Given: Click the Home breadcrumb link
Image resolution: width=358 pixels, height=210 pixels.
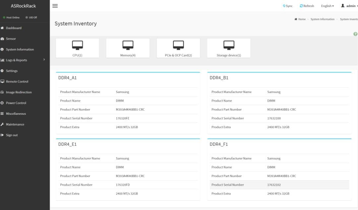Looking at the screenshot, I should [302, 19].
